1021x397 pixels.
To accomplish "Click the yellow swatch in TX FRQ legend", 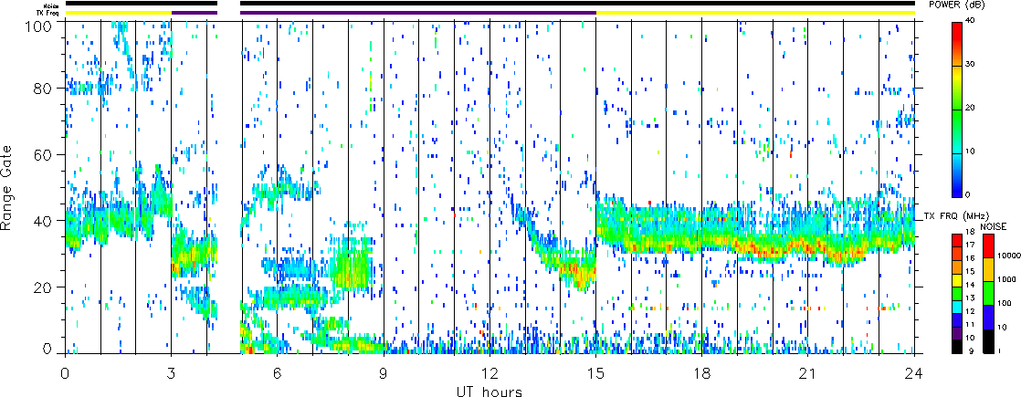I will click(x=957, y=278).
